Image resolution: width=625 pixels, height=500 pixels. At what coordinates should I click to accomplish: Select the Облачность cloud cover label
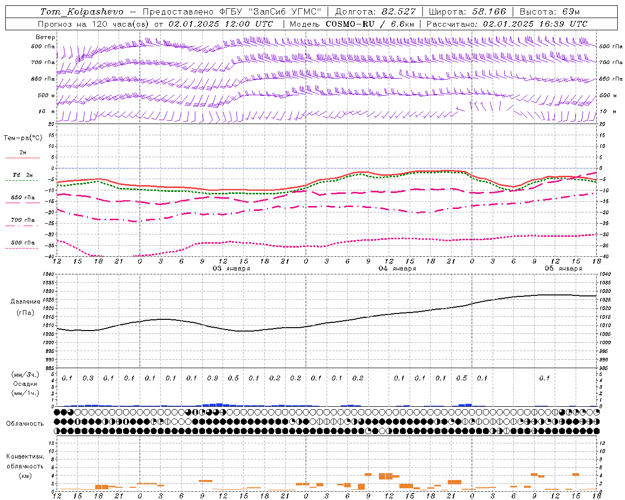tap(25, 424)
